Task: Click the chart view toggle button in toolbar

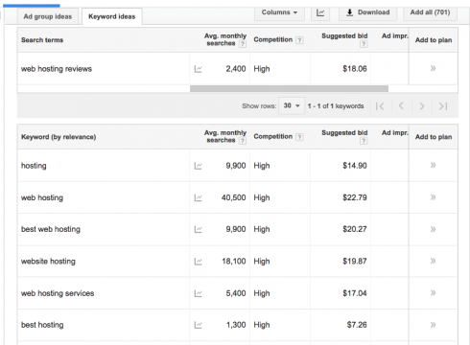Action: tap(320, 12)
